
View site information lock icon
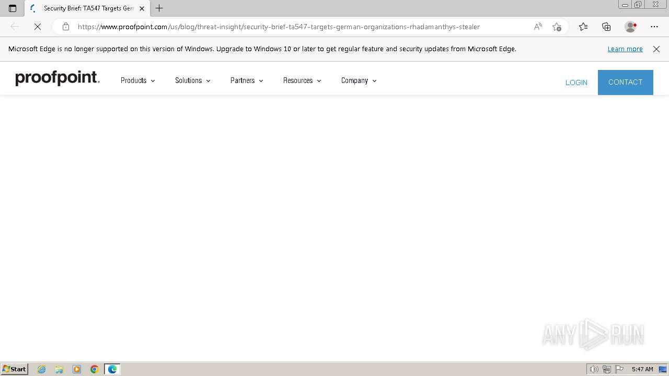(x=66, y=27)
